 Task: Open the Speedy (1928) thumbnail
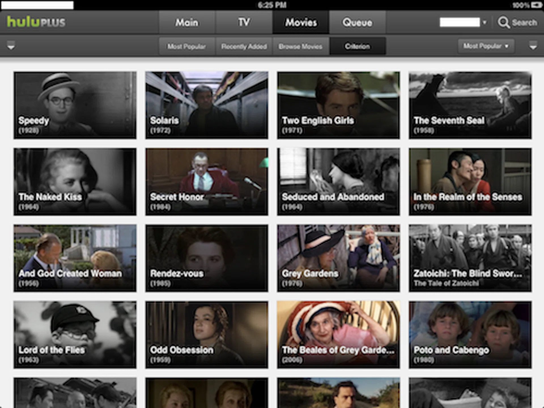click(x=75, y=105)
